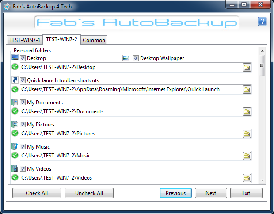Browse folder for the Quick Launch path

pos(247,90)
